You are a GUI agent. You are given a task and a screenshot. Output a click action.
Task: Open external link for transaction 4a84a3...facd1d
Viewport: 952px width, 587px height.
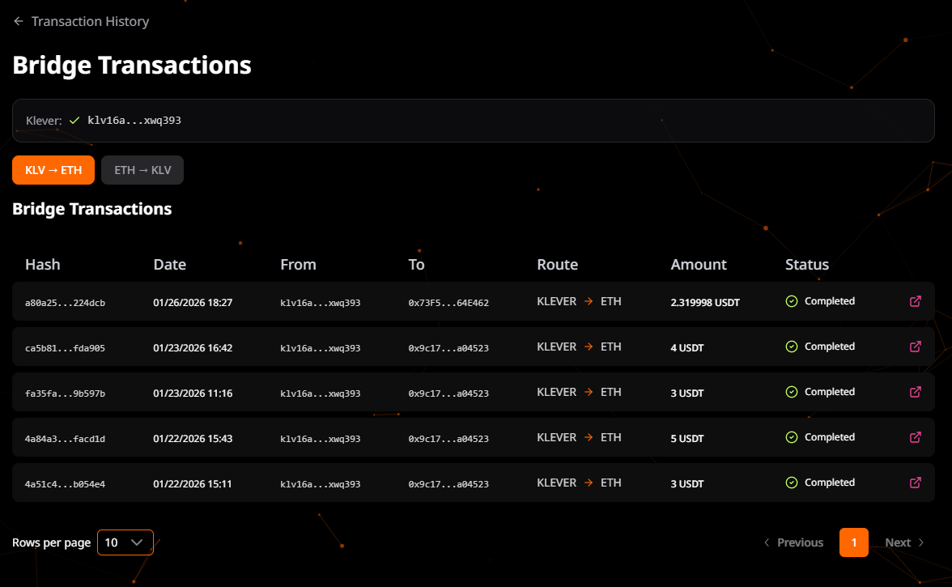click(x=916, y=437)
